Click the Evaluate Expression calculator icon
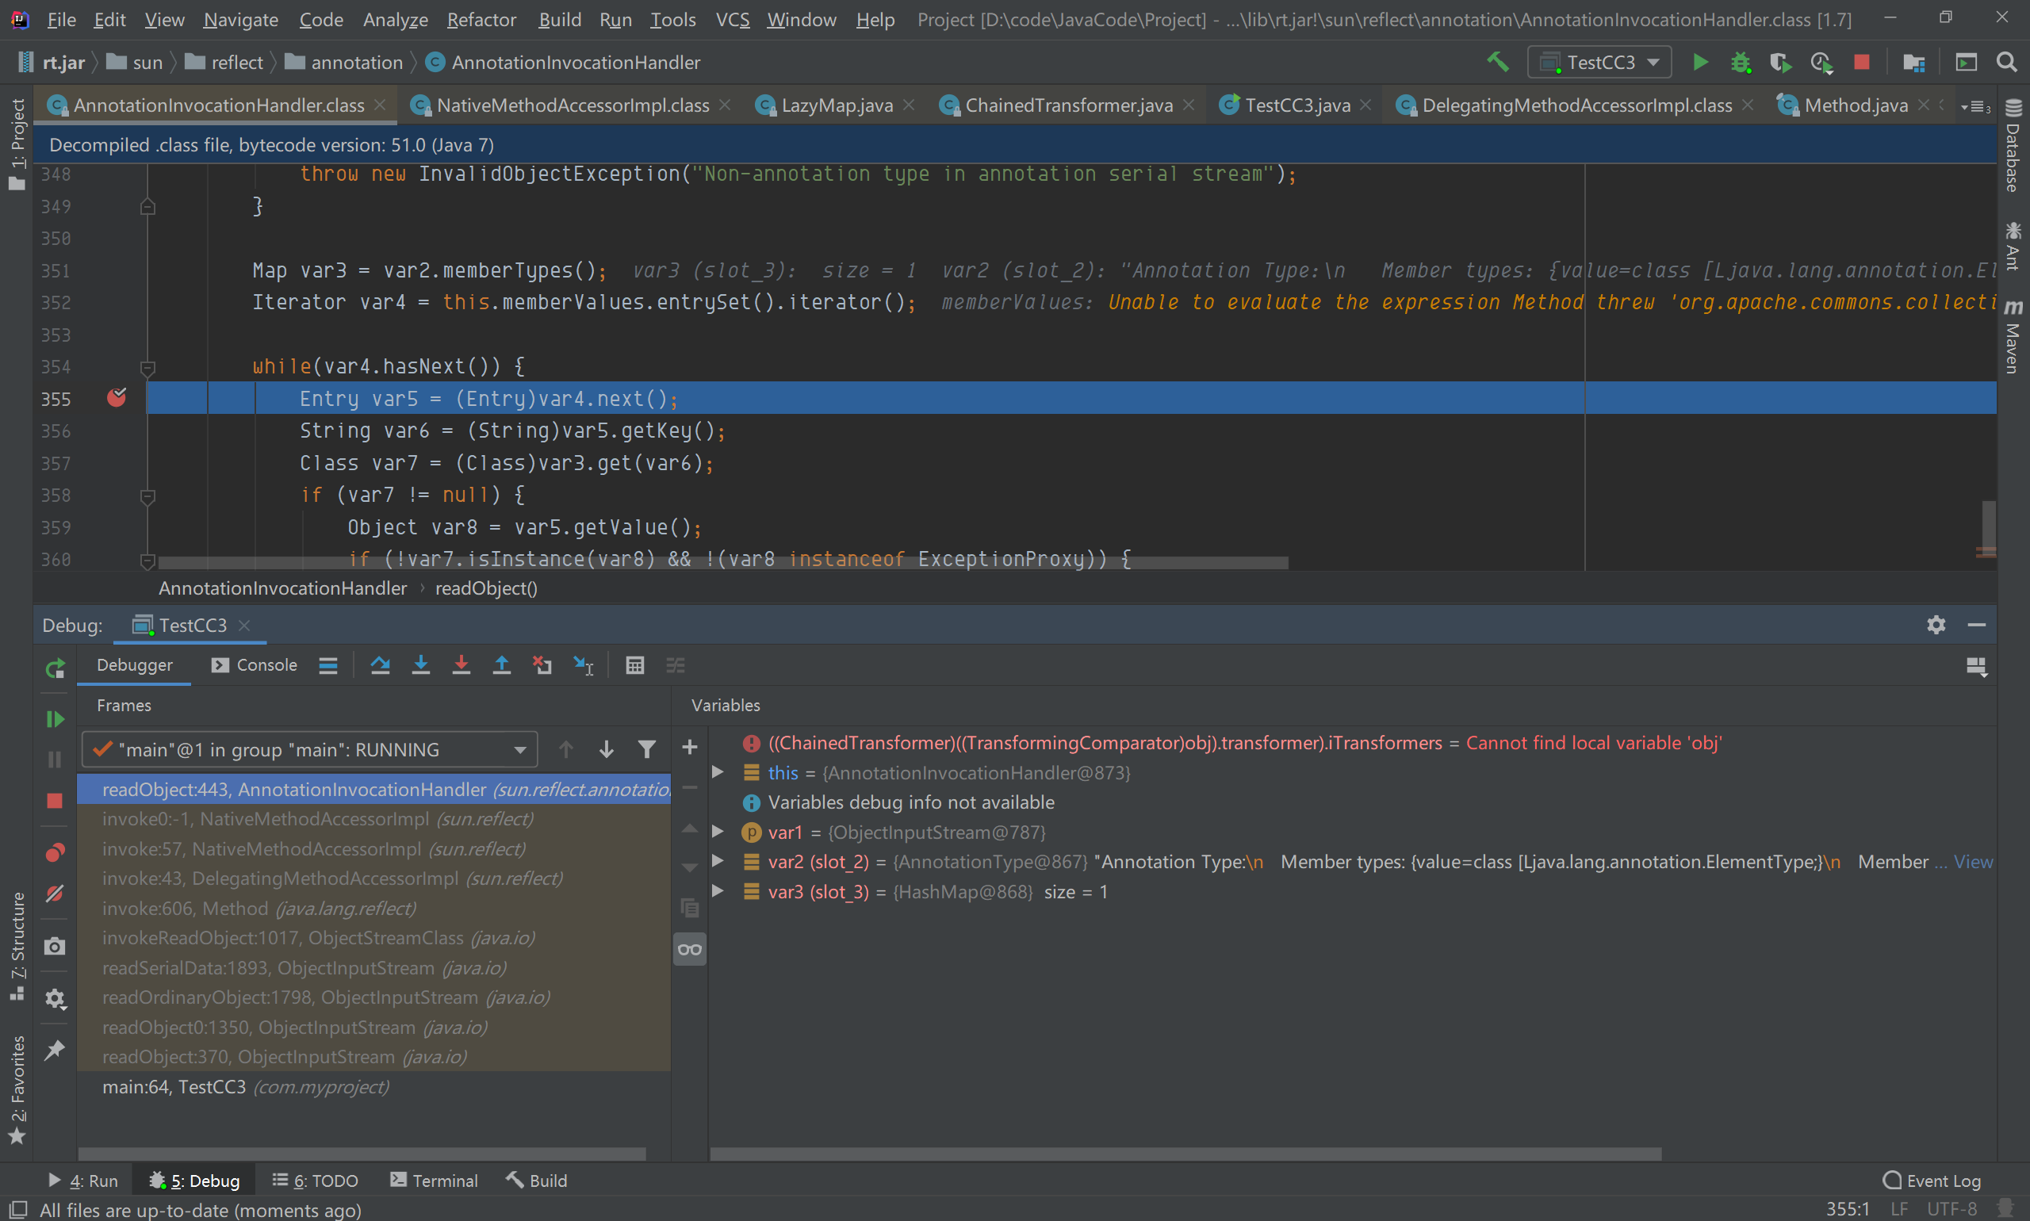 634,664
